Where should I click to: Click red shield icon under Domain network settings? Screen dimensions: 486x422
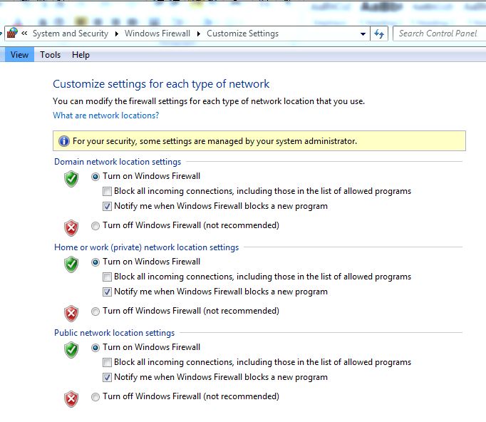coord(71,228)
